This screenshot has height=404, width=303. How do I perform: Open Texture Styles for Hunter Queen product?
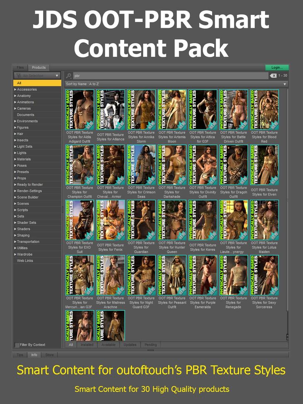pos(172,220)
